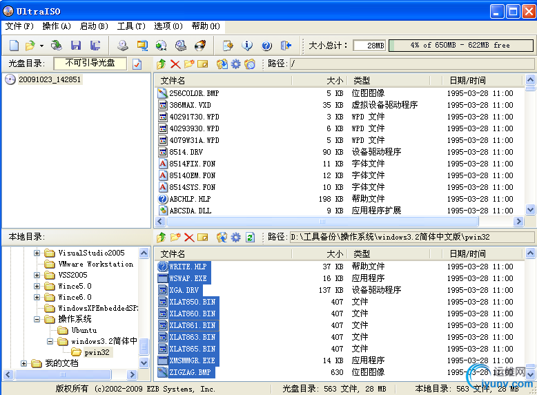Screen dimensions: 537x395
Task: Click the Compress ISO monitor icon
Action: 142,45
